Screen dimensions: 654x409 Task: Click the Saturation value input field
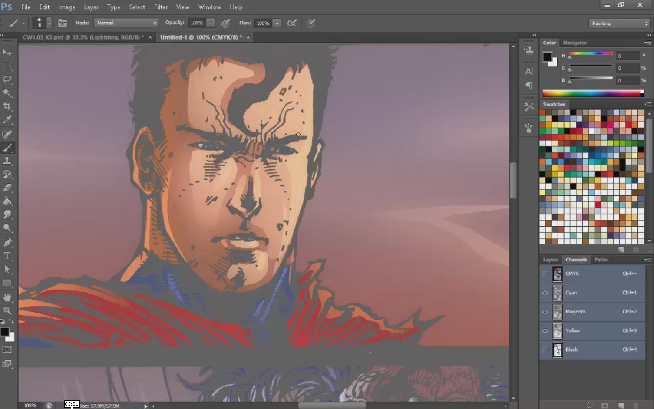(x=628, y=68)
